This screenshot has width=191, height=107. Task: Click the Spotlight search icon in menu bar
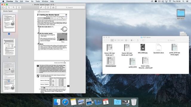coord(183,1)
